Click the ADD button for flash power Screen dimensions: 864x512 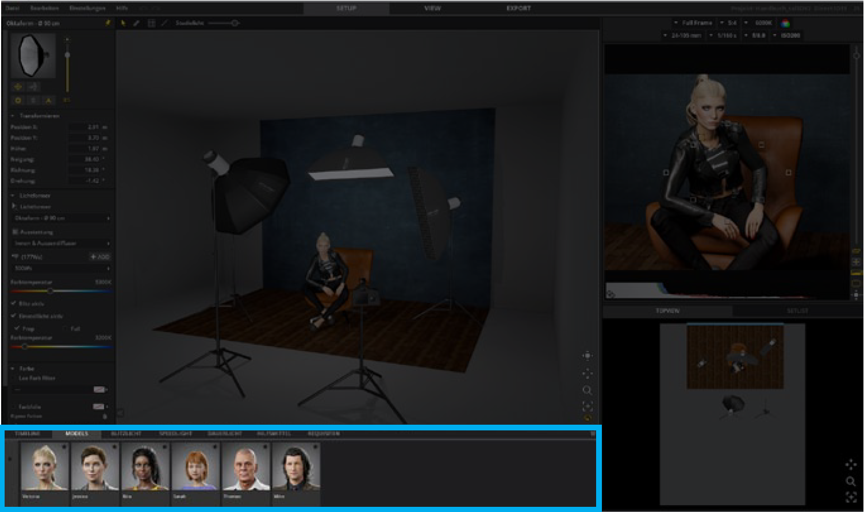point(100,257)
